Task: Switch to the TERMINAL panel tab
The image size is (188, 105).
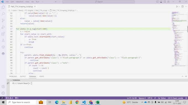Action: (33, 76)
